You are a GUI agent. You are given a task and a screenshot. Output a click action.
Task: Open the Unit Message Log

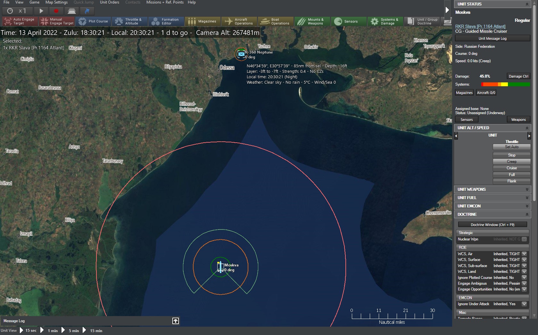coord(492,38)
